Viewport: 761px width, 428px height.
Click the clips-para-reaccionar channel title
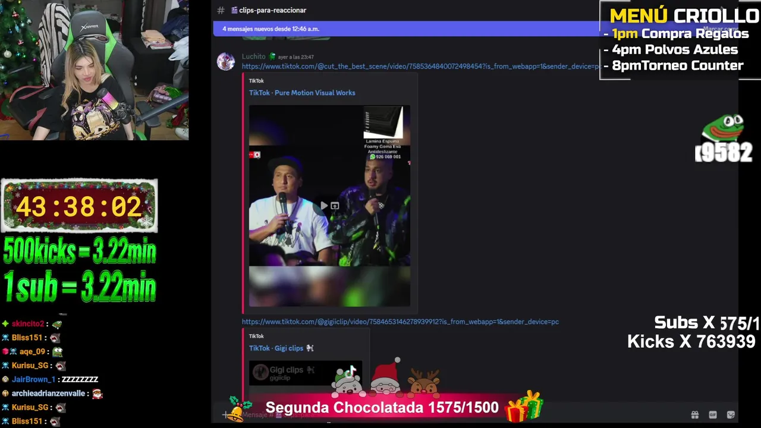272,10
